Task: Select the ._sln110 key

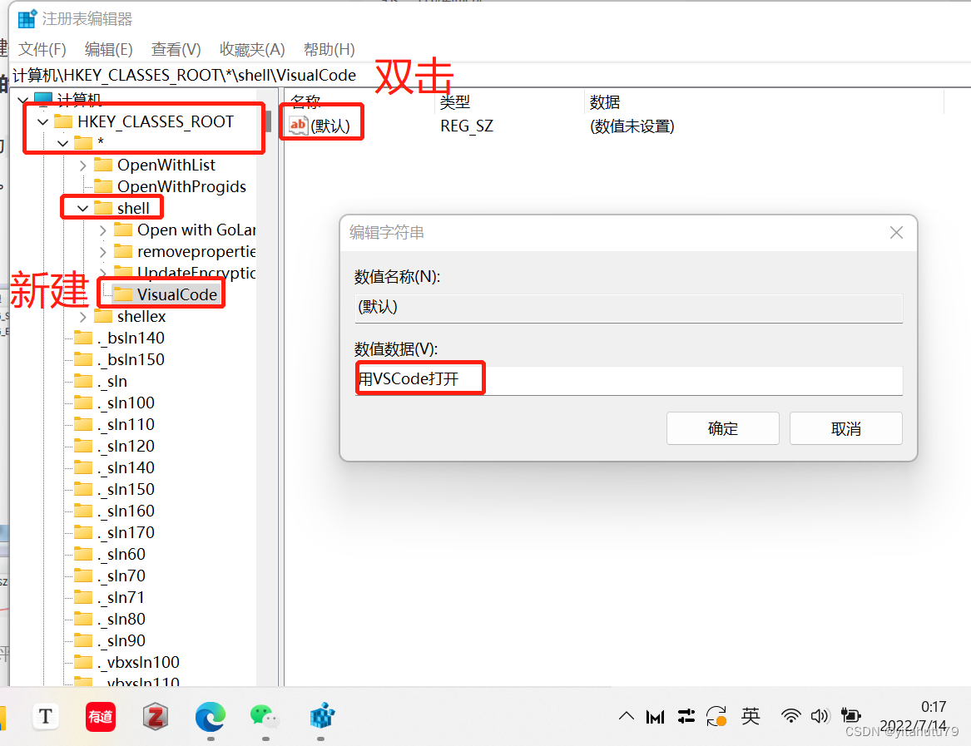Action: pyautogui.click(x=126, y=425)
